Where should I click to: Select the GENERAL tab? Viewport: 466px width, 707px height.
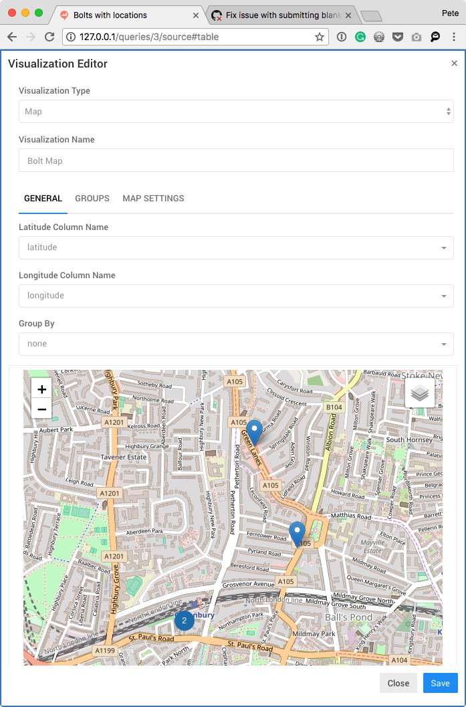(43, 199)
